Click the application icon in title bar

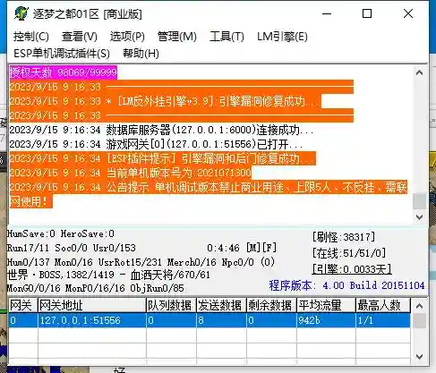[x=21, y=13]
